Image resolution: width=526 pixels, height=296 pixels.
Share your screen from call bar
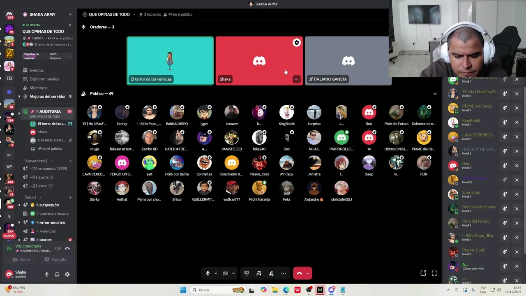[247, 273]
